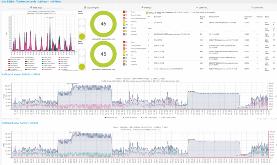Toggle DNS legend entry in NetFlow graph

[x=47, y=60]
